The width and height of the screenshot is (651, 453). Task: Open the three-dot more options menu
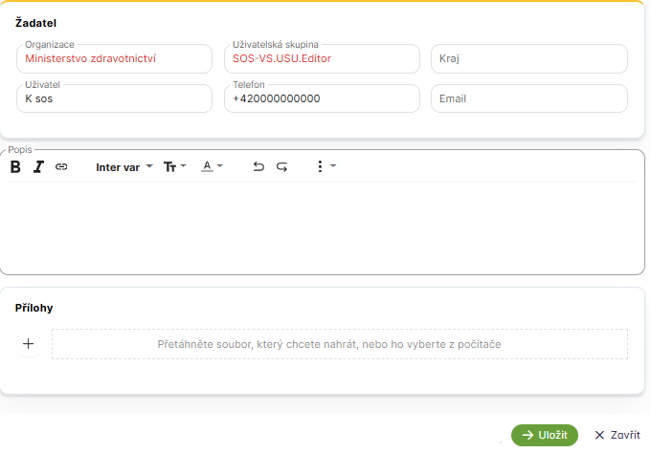click(325, 166)
